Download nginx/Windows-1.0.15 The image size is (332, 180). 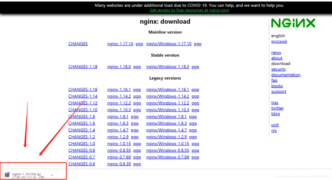(168, 144)
